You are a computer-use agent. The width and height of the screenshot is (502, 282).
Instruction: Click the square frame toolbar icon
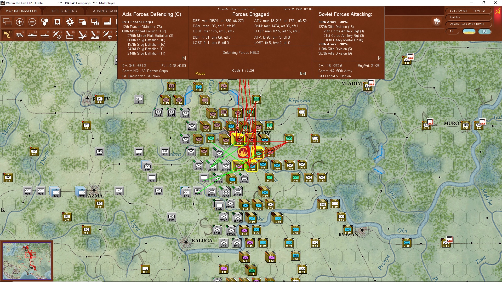(57, 22)
